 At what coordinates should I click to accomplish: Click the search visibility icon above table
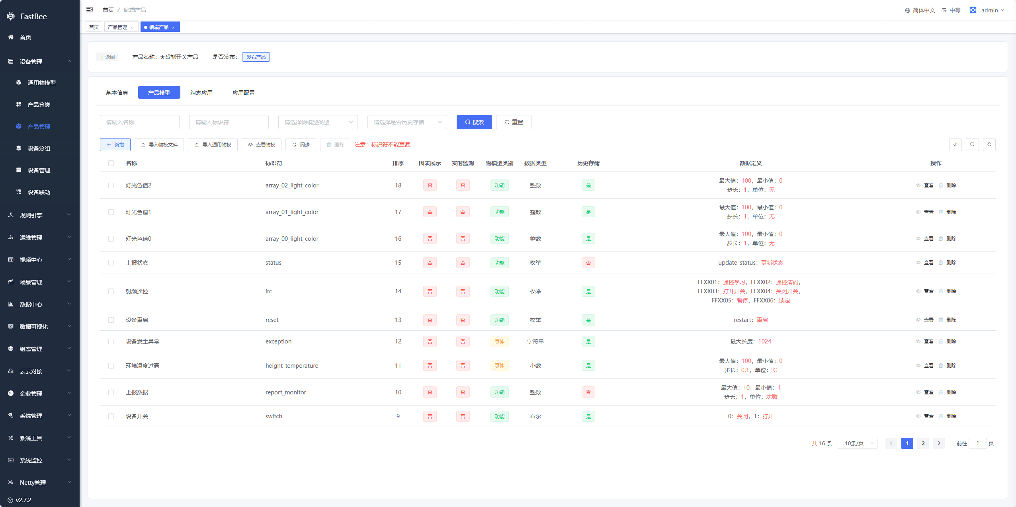(972, 144)
